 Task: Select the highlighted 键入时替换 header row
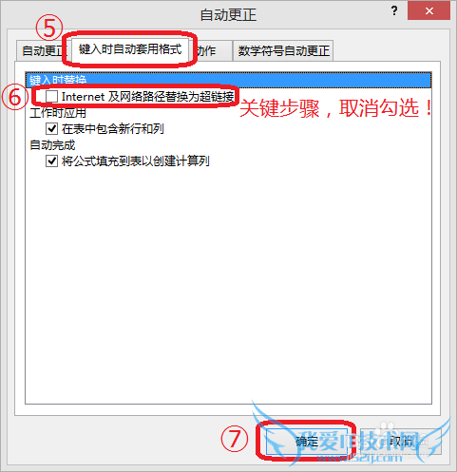(x=228, y=80)
